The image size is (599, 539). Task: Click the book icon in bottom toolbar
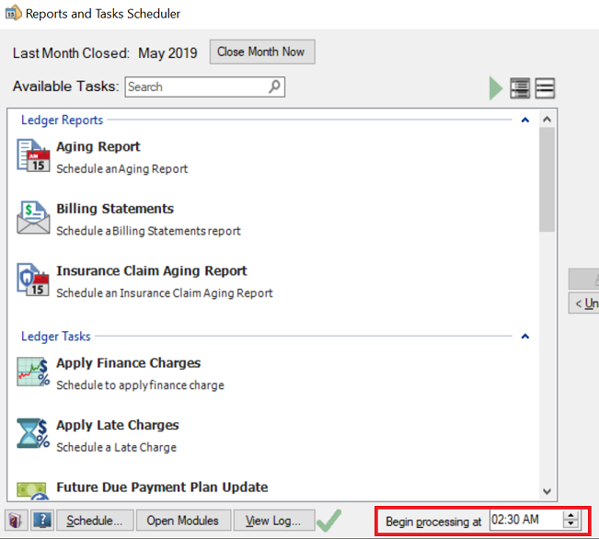[17, 521]
